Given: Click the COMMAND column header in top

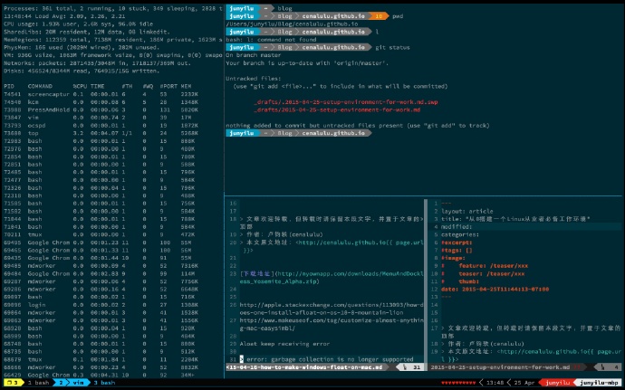Looking at the screenshot, I should (40, 87).
